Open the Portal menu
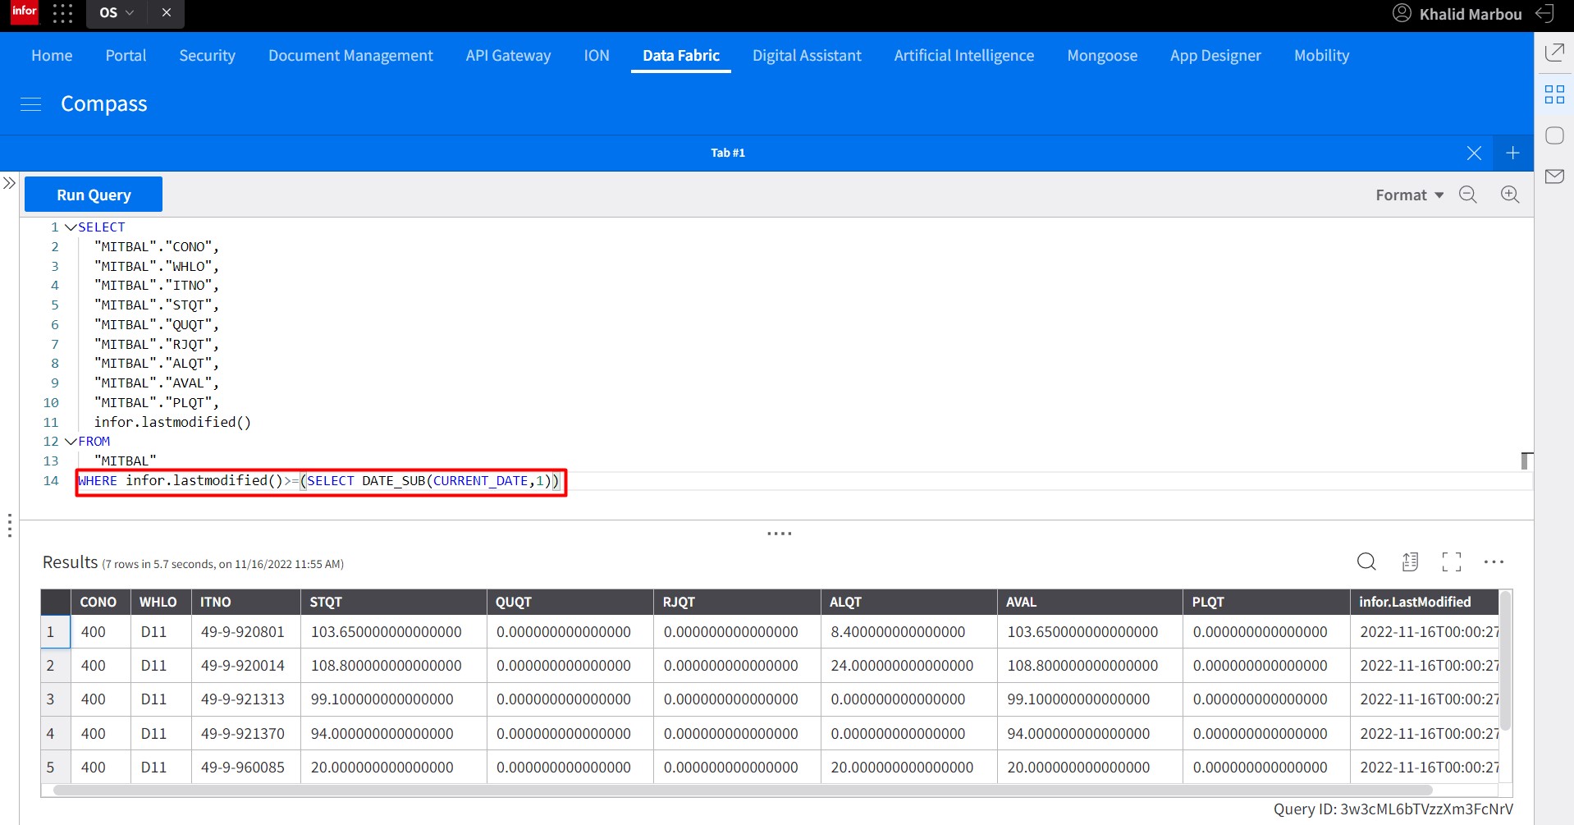 (x=126, y=55)
